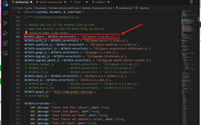Click the 'lib/jquery-3.6.0.min.js' string
The height and width of the screenshot is (125, 201).
tap(98, 37)
